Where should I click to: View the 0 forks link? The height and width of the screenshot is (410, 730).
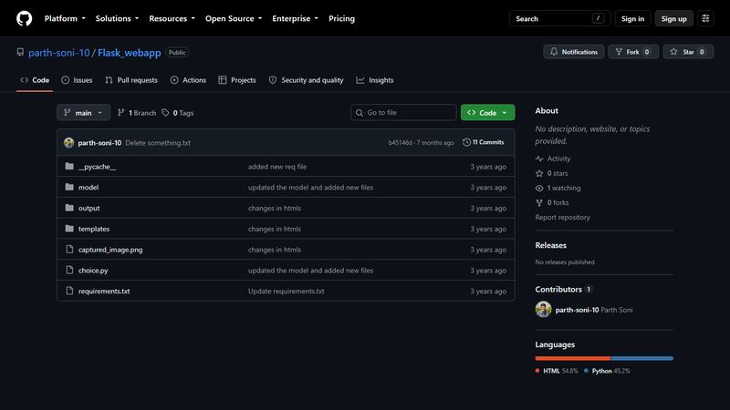[x=552, y=202]
